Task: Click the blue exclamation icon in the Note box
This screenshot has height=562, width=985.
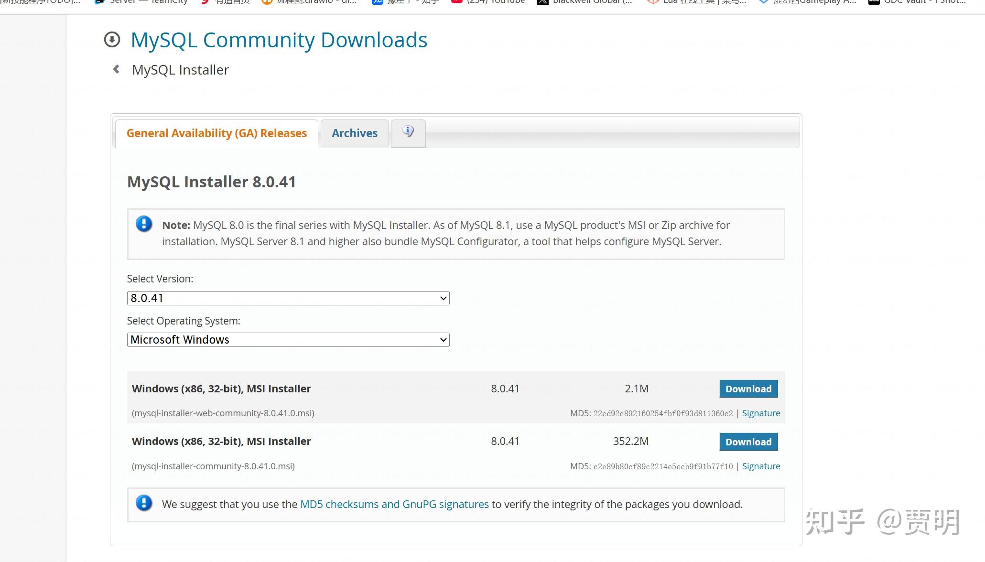Action: (x=144, y=224)
